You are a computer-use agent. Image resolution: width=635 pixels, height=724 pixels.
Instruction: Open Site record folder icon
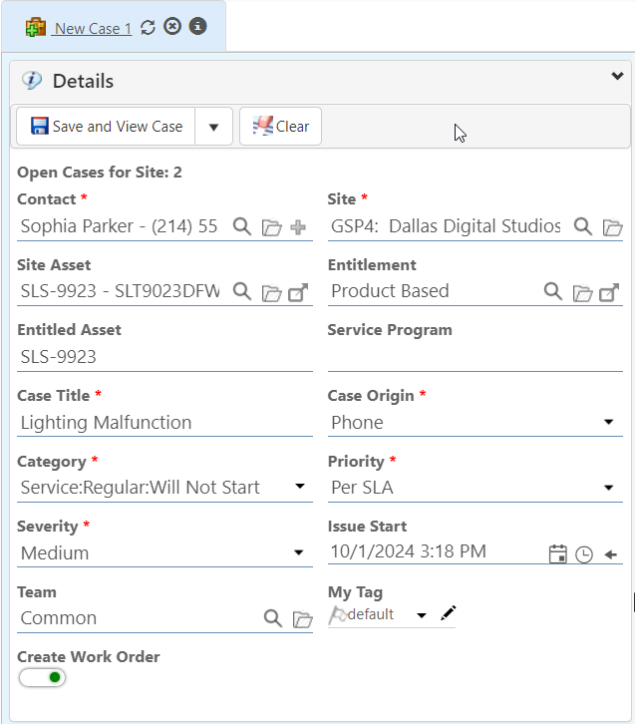coord(612,227)
